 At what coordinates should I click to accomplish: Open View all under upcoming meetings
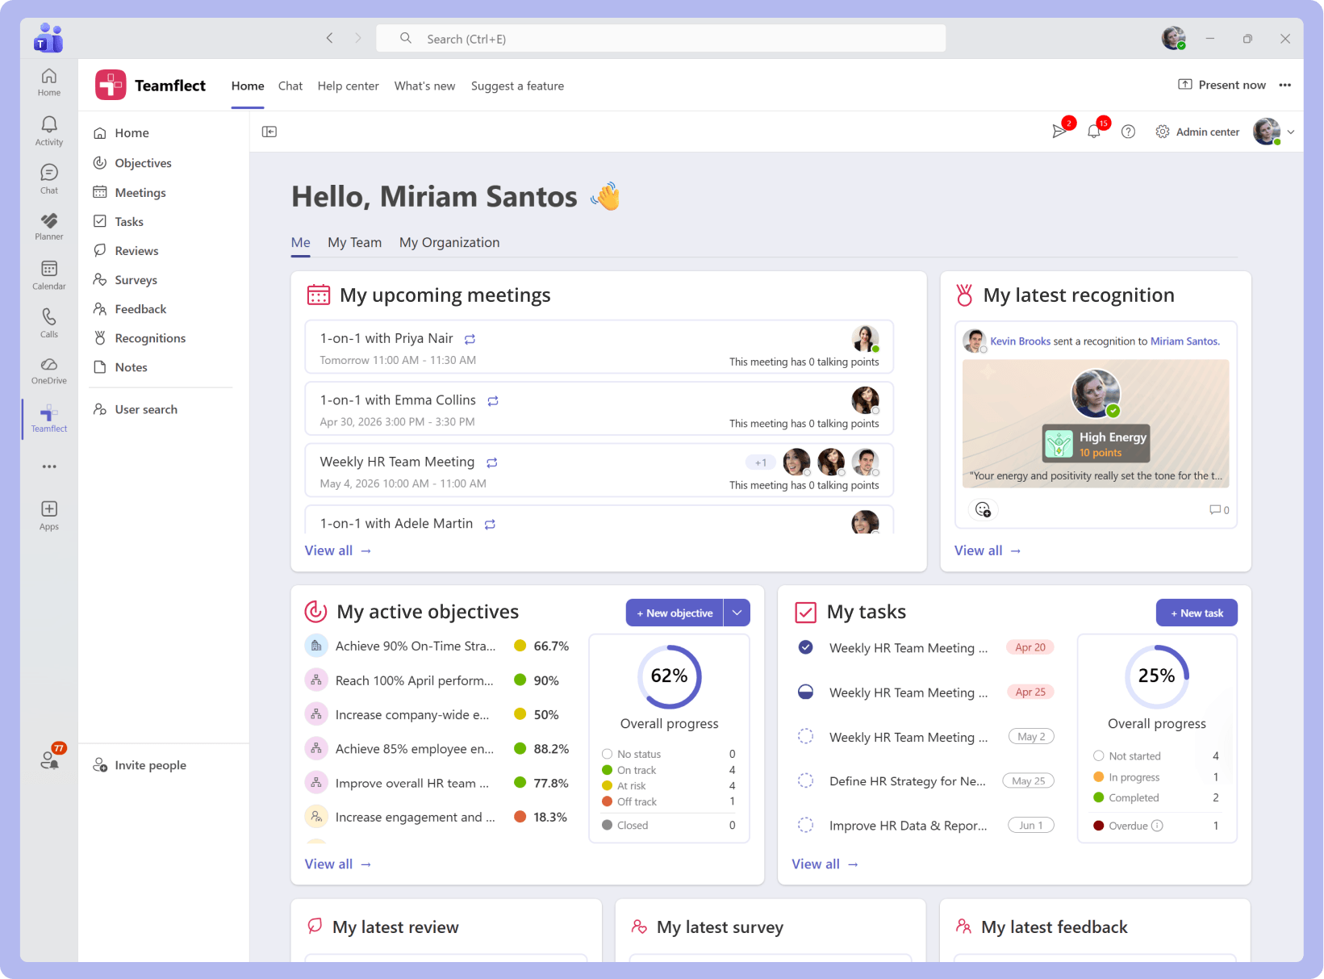(x=337, y=550)
